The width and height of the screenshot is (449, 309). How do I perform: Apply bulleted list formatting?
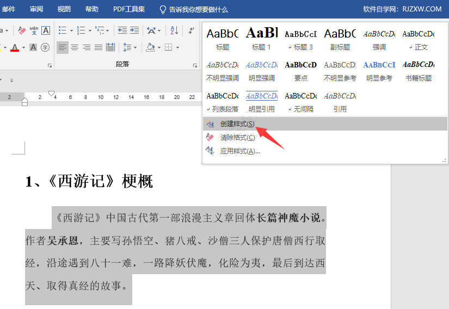click(63, 30)
